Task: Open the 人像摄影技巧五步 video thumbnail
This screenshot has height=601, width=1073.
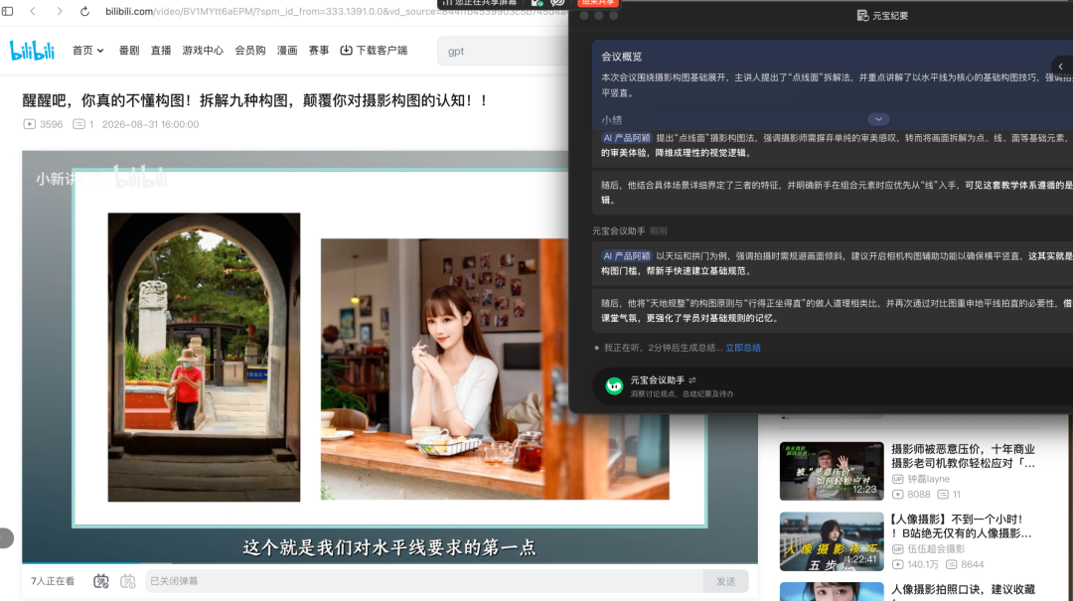Action: point(832,541)
